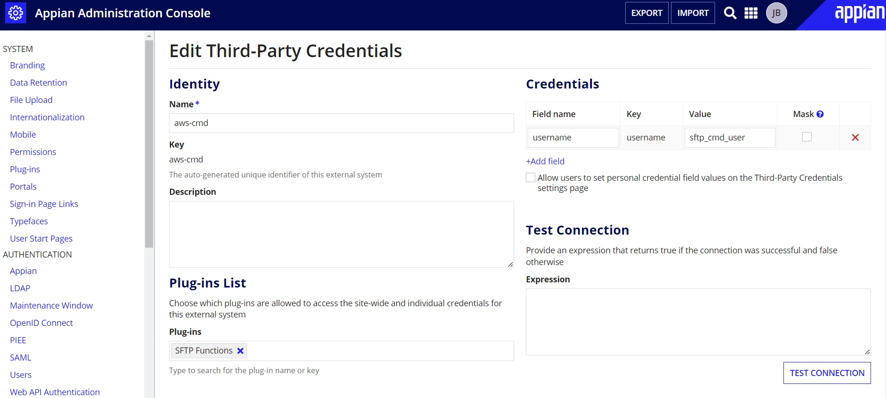This screenshot has width=886, height=398.
Task: Edit the credential Field name input
Action: coord(573,138)
